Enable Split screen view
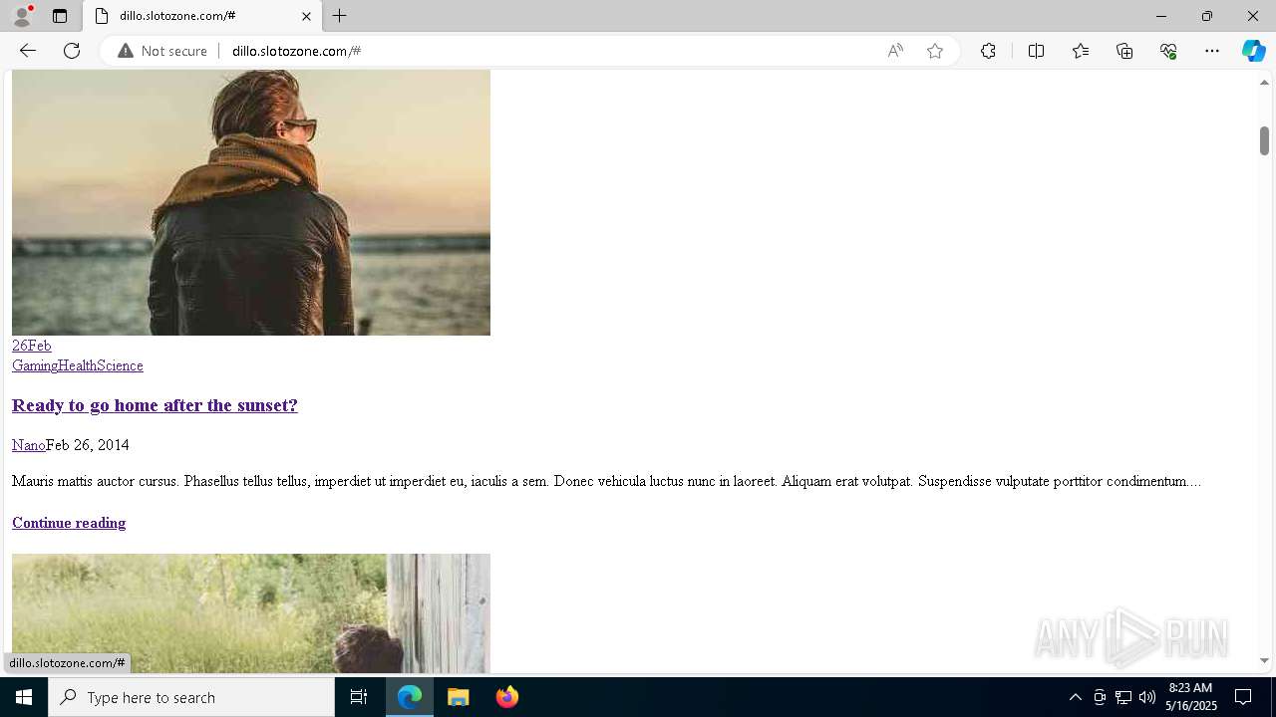 (1036, 51)
